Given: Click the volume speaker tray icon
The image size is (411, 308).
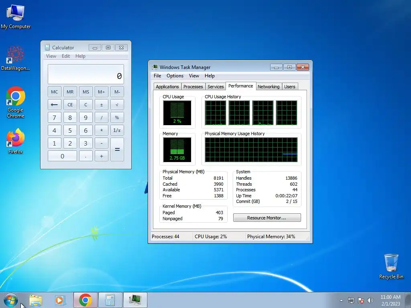Looking at the screenshot, I should tap(370, 300).
